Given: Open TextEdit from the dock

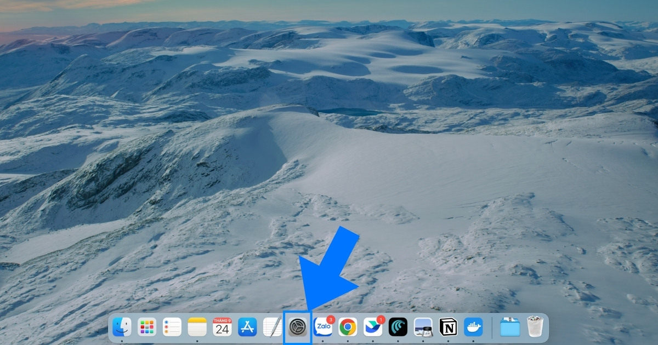Looking at the screenshot, I should tap(272, 327).
